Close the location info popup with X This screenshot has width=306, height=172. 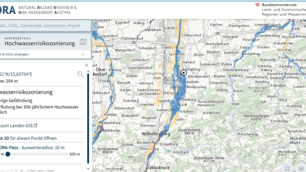86,65
